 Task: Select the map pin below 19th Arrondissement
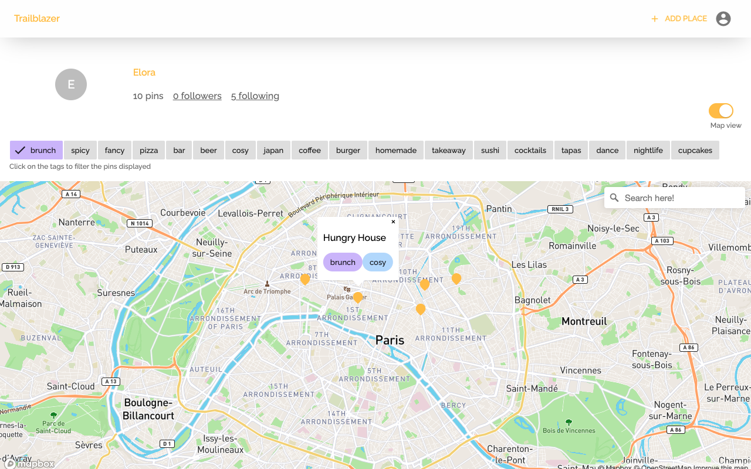pos(456,279)
